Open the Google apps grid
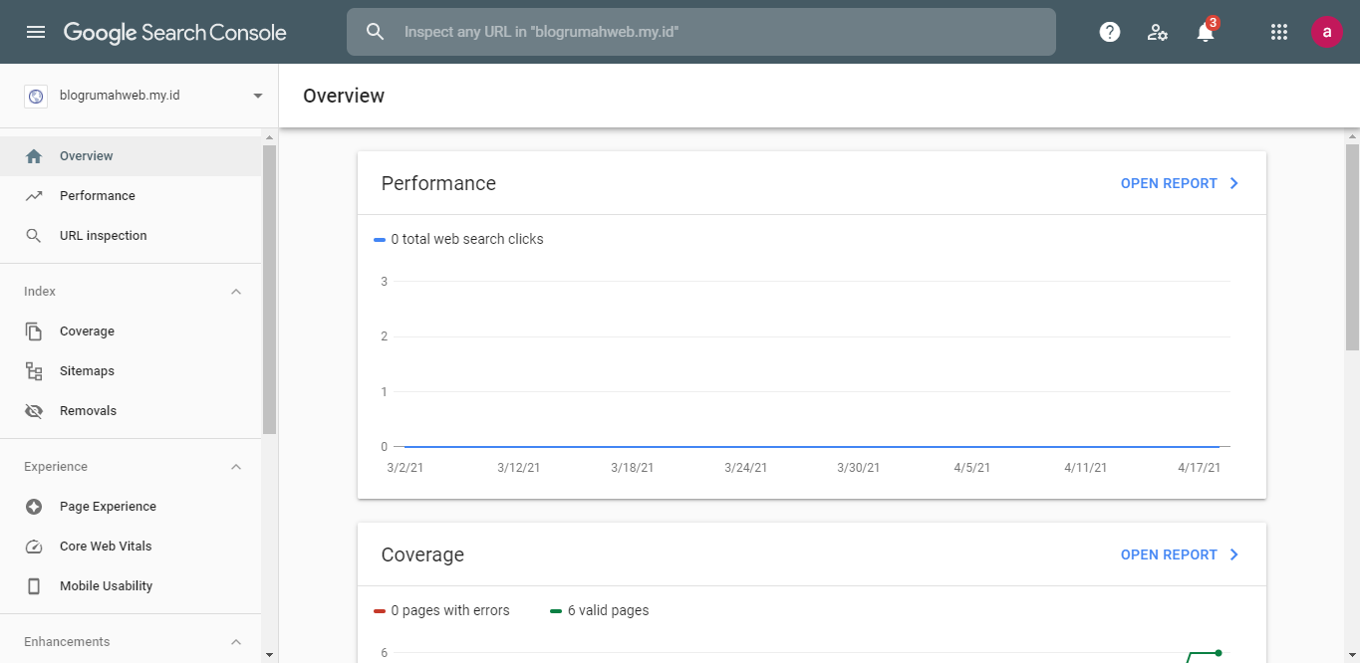This screenshot has width=1360, height=663. [x=1279, y=32]
